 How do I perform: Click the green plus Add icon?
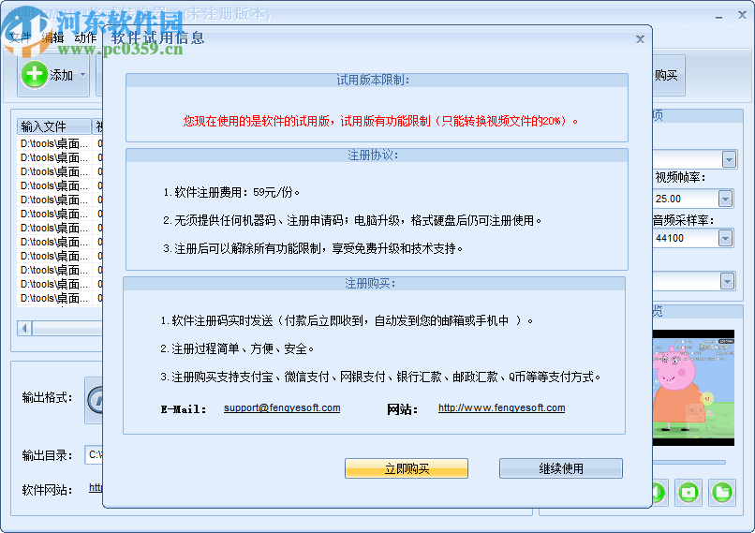(34, 74)
